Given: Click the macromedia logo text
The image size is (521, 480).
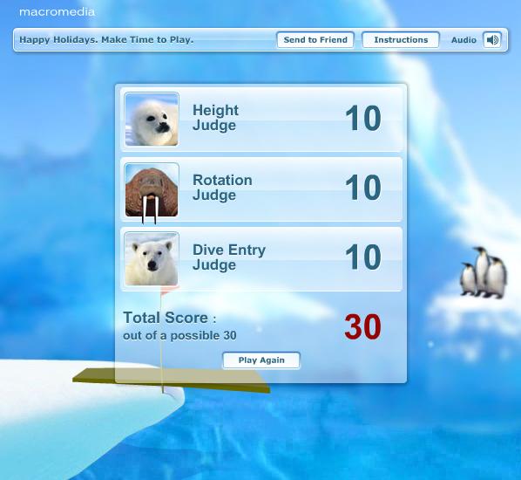Looking at the screenshot, I should 57,12.
